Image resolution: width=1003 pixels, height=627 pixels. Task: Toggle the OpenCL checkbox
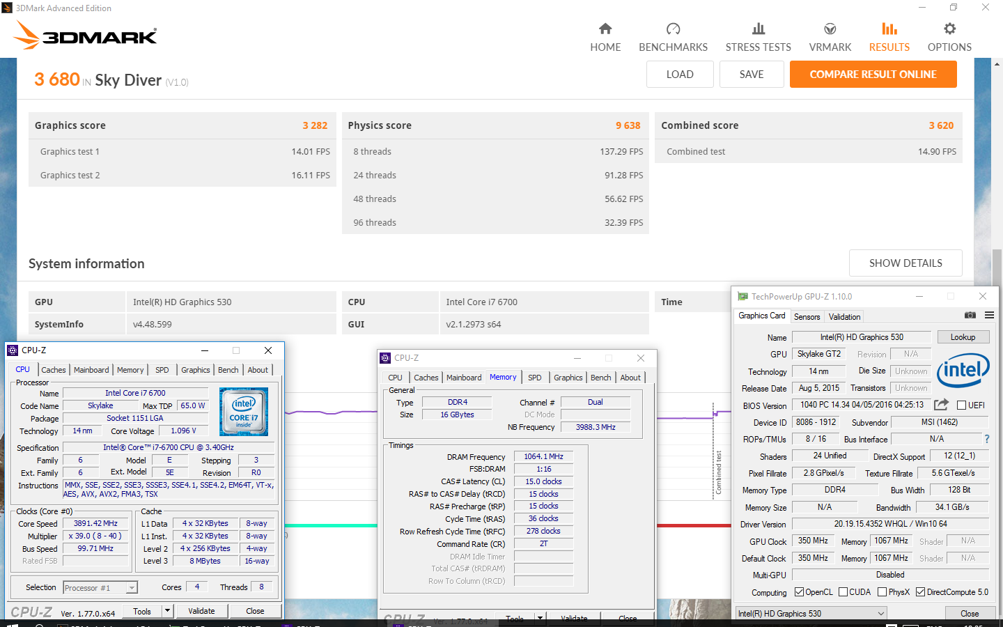[x=799, y=592]
